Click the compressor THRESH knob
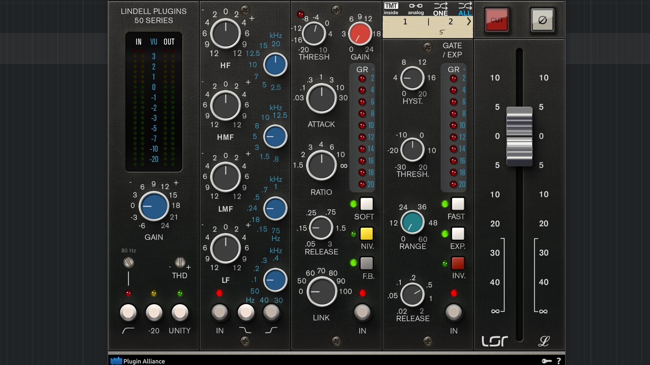This screenshot has height=365, width=650. click(x=314, y=34)
